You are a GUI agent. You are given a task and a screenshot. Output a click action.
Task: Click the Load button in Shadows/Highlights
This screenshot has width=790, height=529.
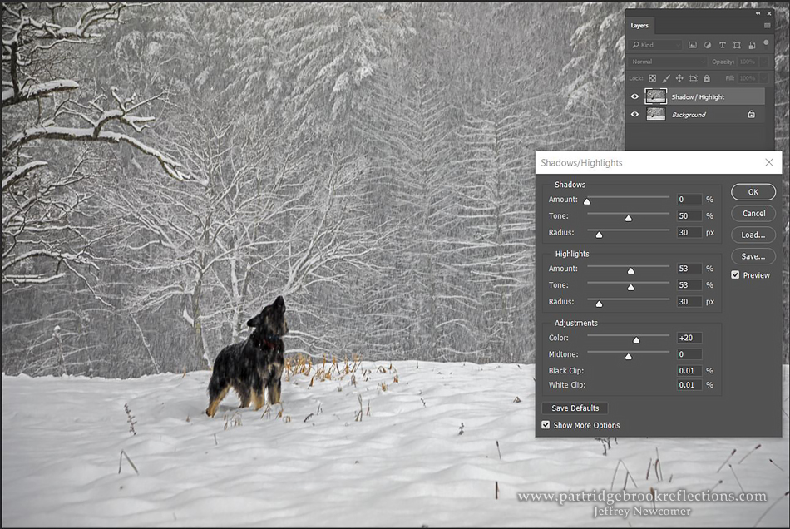point(753,235)
